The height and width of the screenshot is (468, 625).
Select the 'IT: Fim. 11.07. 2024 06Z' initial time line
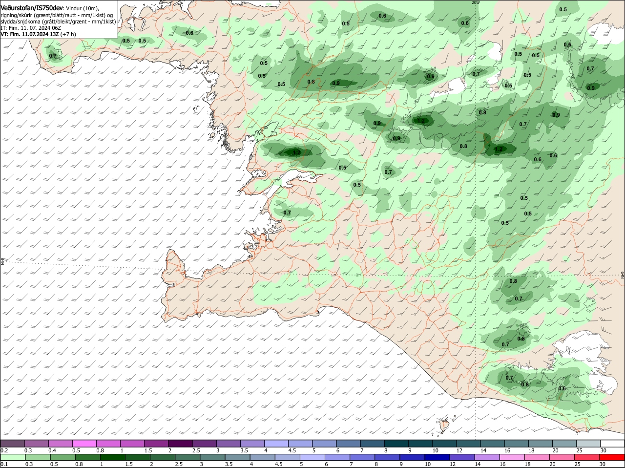click(x=31, y=28)
